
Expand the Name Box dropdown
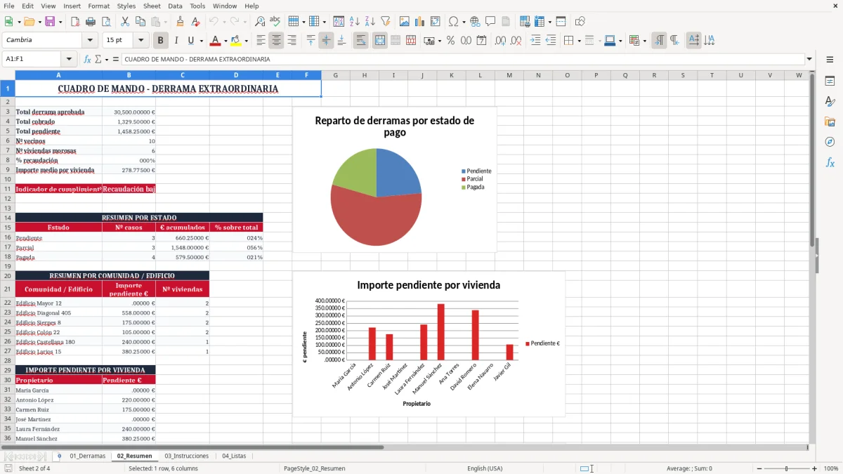click(69, 59)
